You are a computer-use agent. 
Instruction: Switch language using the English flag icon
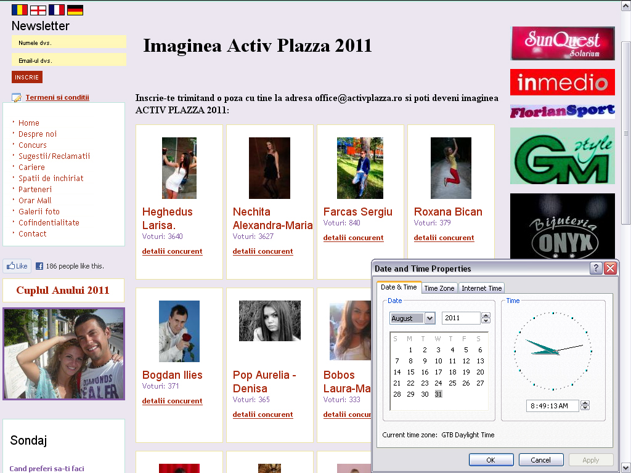[37, 9]
